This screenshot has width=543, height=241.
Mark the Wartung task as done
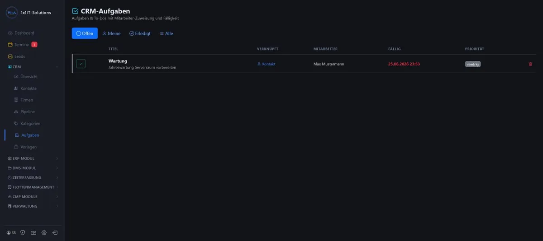(81, 64)
